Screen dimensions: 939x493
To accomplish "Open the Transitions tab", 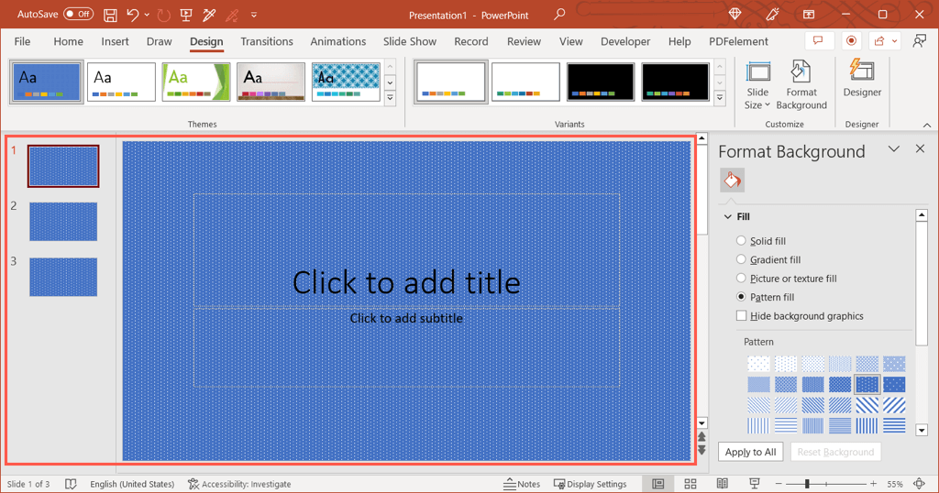I will coord(267,41).
